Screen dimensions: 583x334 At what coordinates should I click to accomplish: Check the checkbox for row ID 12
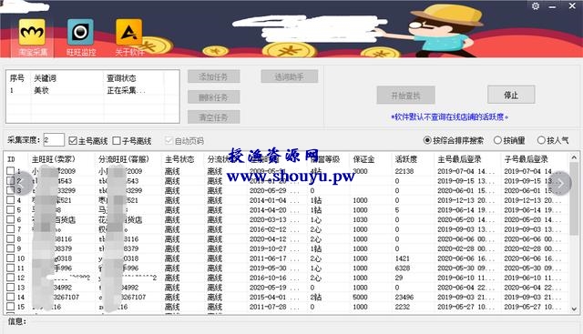pos(10,278)
